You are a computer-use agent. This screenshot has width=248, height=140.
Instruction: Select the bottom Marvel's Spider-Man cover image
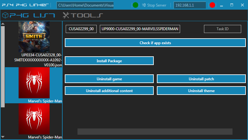(x=34, y=119)
